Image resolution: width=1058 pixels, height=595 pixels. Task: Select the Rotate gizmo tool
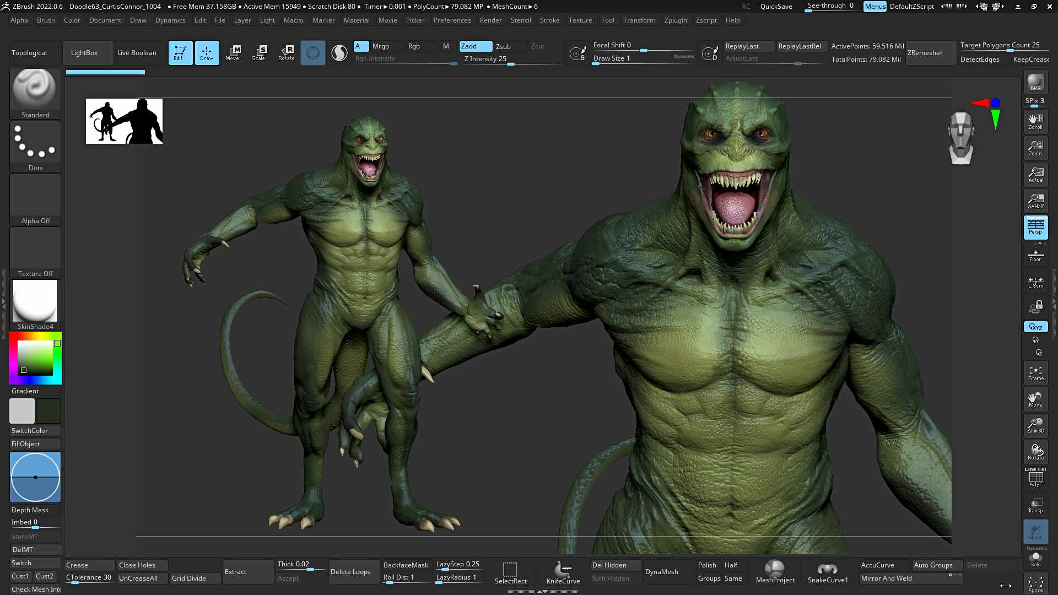pyautogui.click(x=286, y=53)
